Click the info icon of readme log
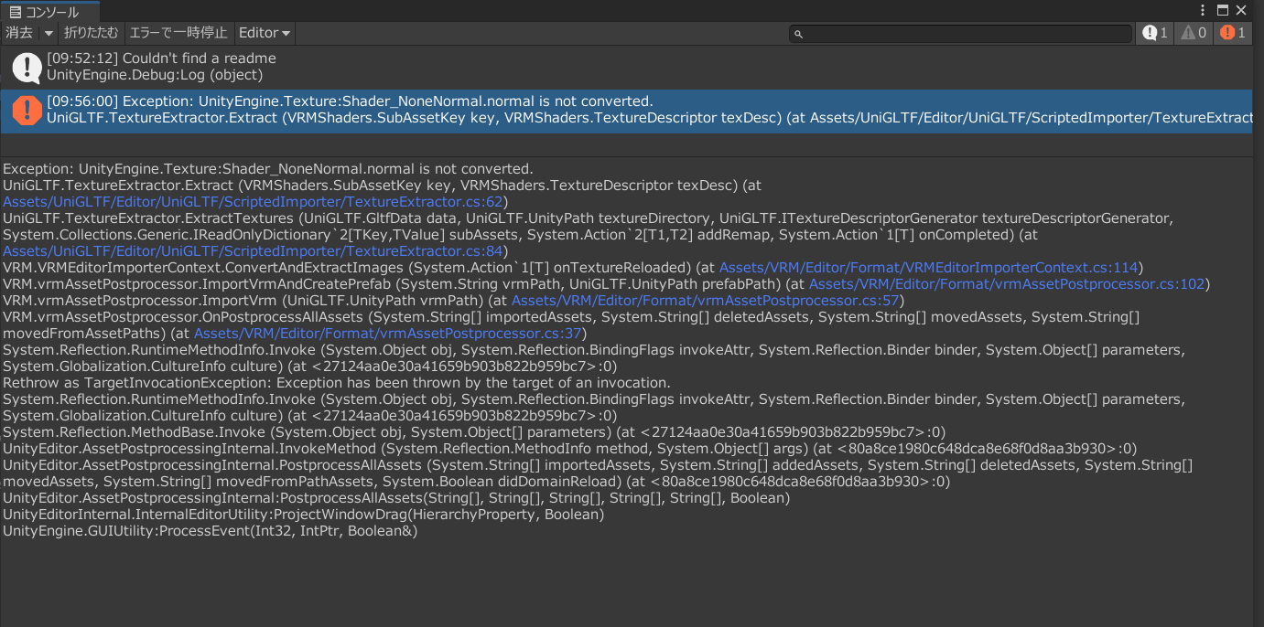This screenshot has width=1264, height=627. [27, 67]
